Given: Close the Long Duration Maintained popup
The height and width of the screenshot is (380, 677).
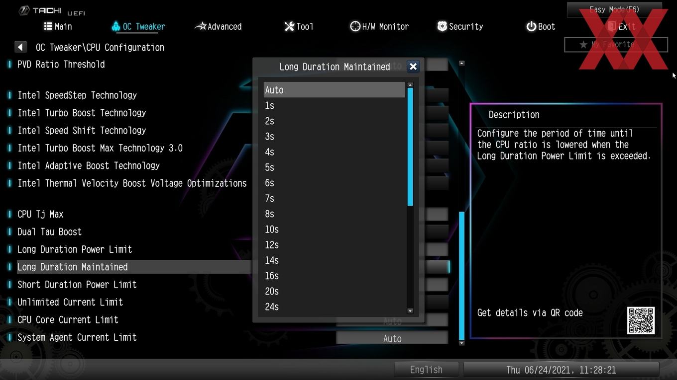Looking at the screenshot, I should pos(413,67).
